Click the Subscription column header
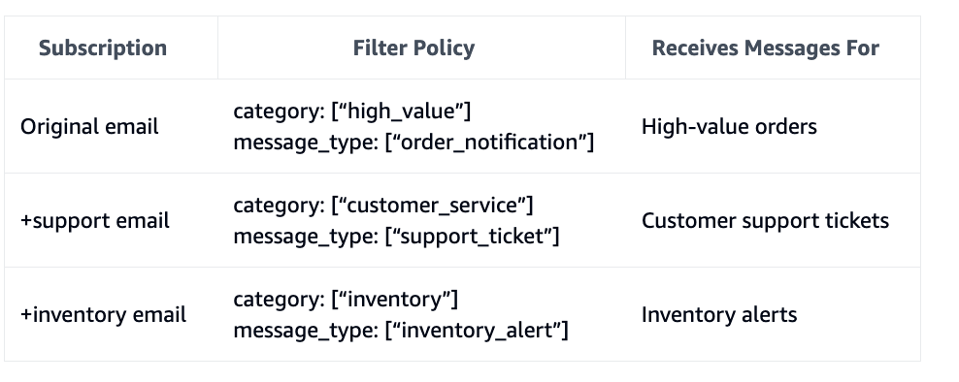959x382 pixels. click(111, 48)
